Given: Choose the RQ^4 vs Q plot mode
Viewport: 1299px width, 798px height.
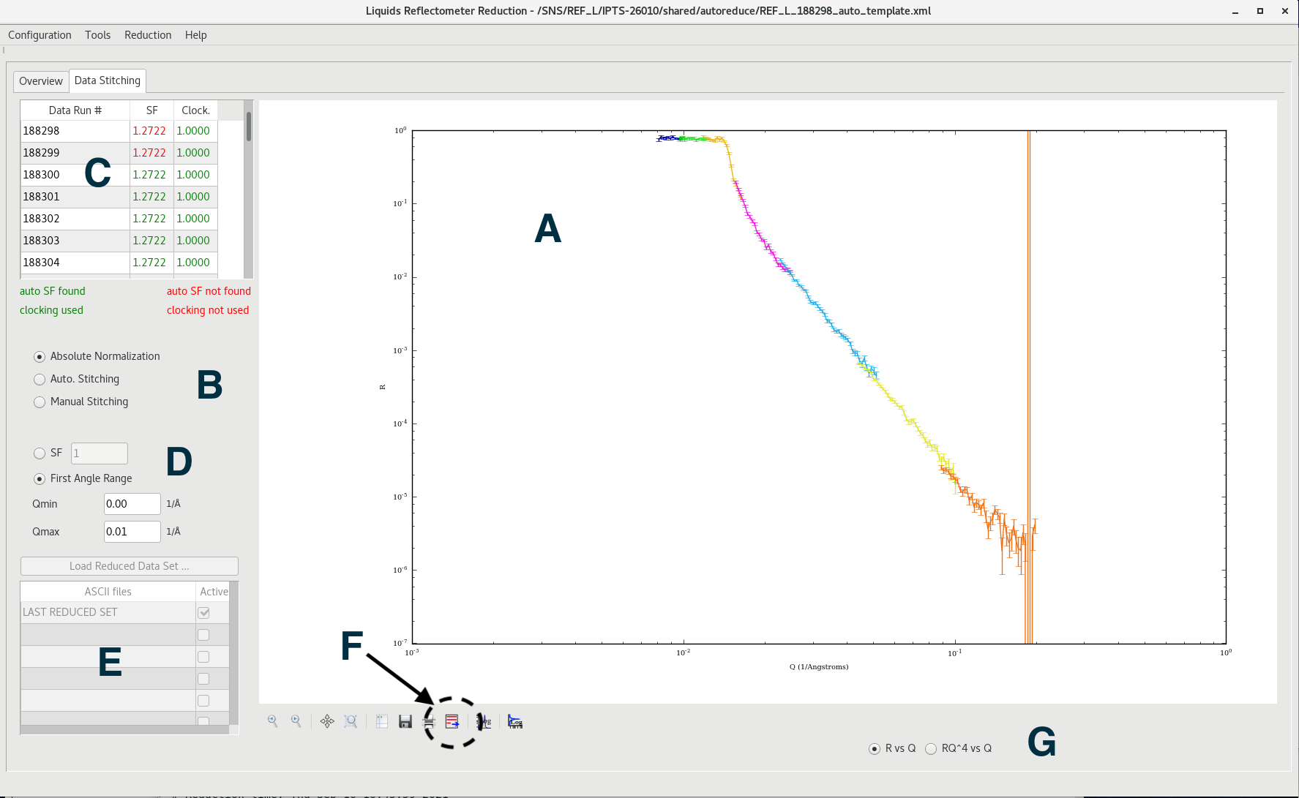Looking at the screenshot, I should pyautogui.click(x=931, y=749).
